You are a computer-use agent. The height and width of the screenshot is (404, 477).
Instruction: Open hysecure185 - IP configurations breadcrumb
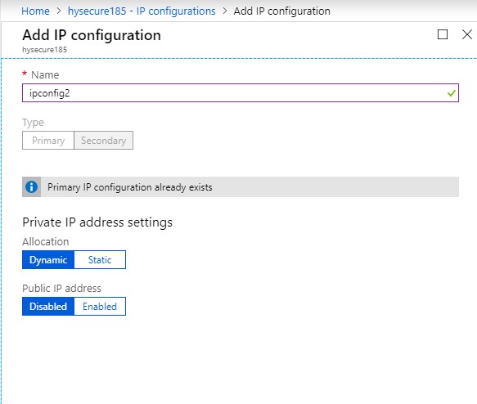pyautogui.click(x=142, y=11)
